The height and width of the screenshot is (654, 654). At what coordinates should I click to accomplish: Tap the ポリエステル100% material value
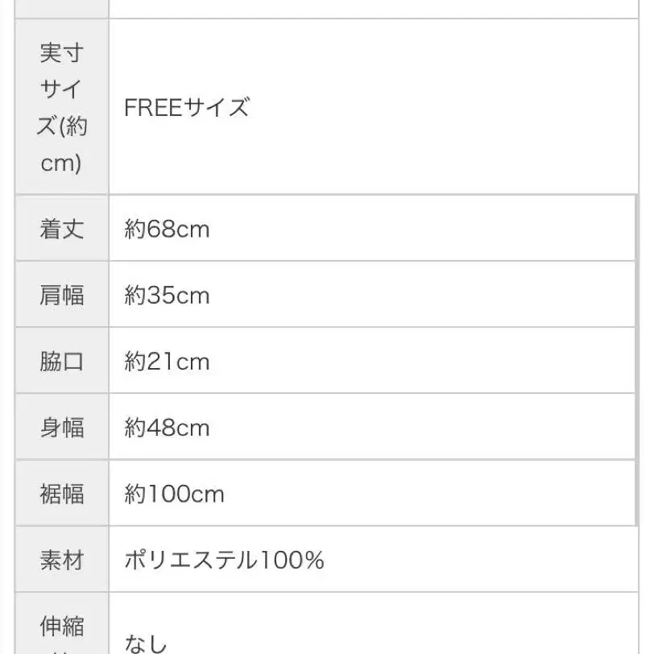(224, 559)
